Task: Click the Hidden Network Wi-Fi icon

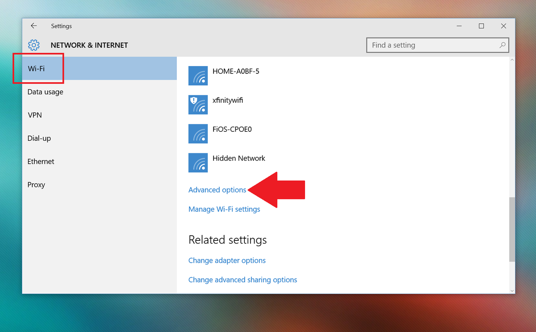Action: tap(198, 162)
